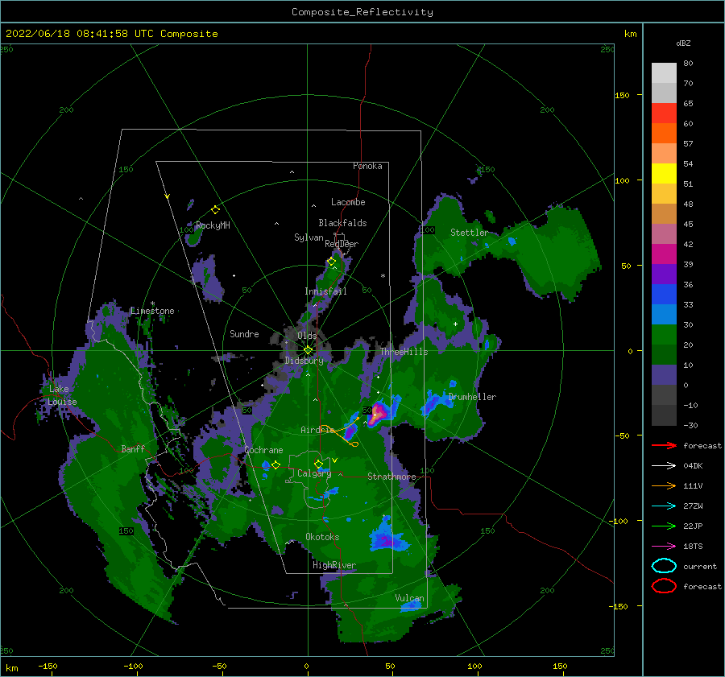Click the cyan current ellipse symbol
This screenshot has height=677, width=725.
pyautogui.click(x=664, y=566)
